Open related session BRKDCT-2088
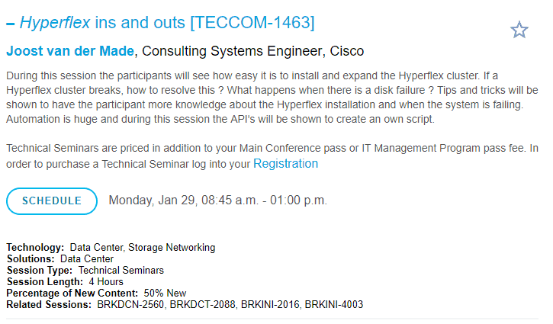The image size is (553, 324). 204,305
